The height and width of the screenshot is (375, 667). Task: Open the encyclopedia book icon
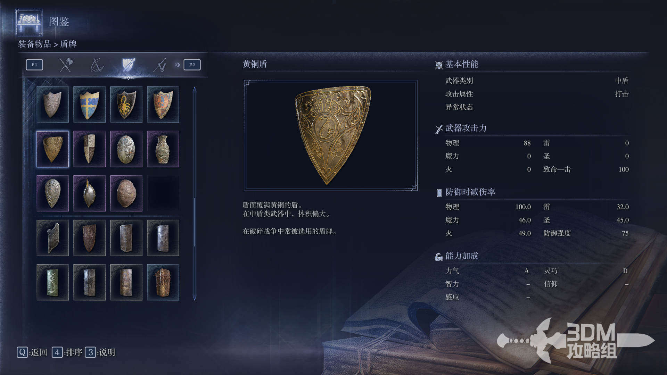29,22
